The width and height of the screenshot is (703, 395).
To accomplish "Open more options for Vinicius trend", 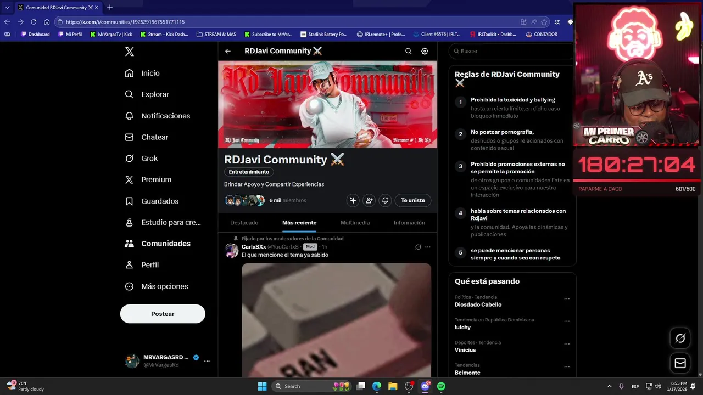I will pos(567,344).
